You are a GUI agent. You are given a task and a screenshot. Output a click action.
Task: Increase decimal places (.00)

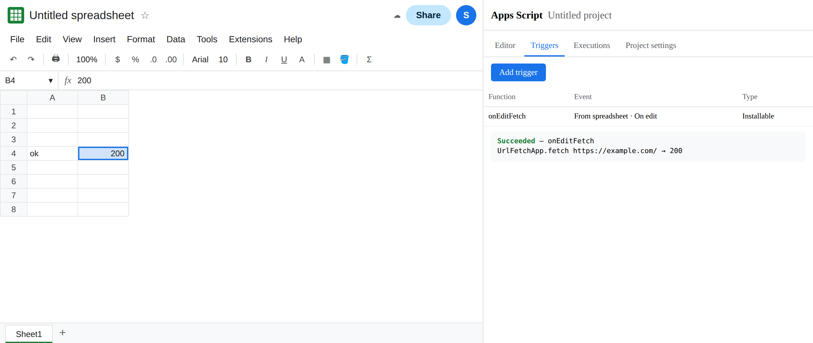coord(171,59)
